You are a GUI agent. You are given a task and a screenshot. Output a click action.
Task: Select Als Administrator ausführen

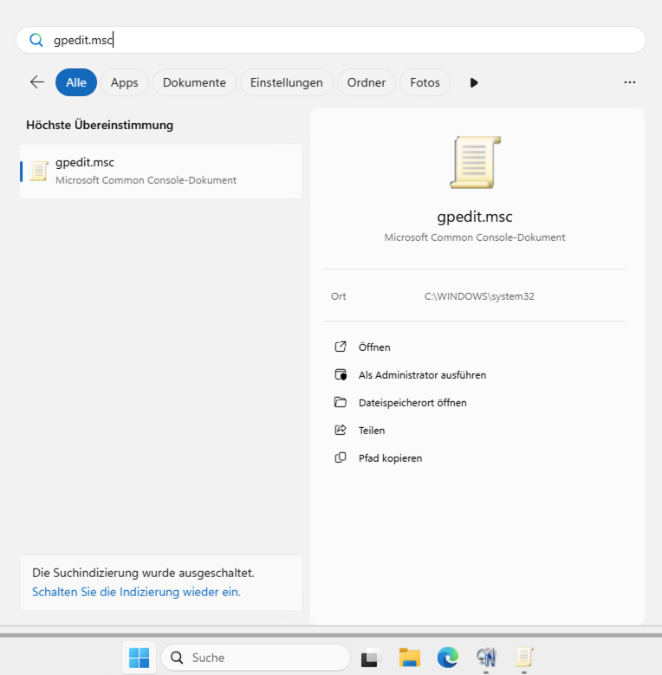click(422, 375)
